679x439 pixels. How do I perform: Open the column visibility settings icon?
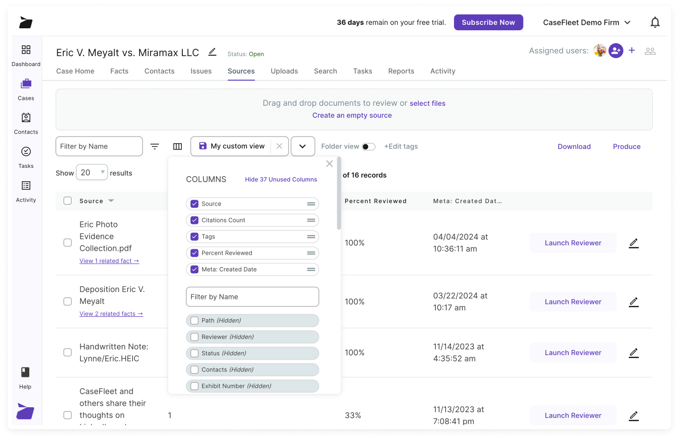[178, 146]
